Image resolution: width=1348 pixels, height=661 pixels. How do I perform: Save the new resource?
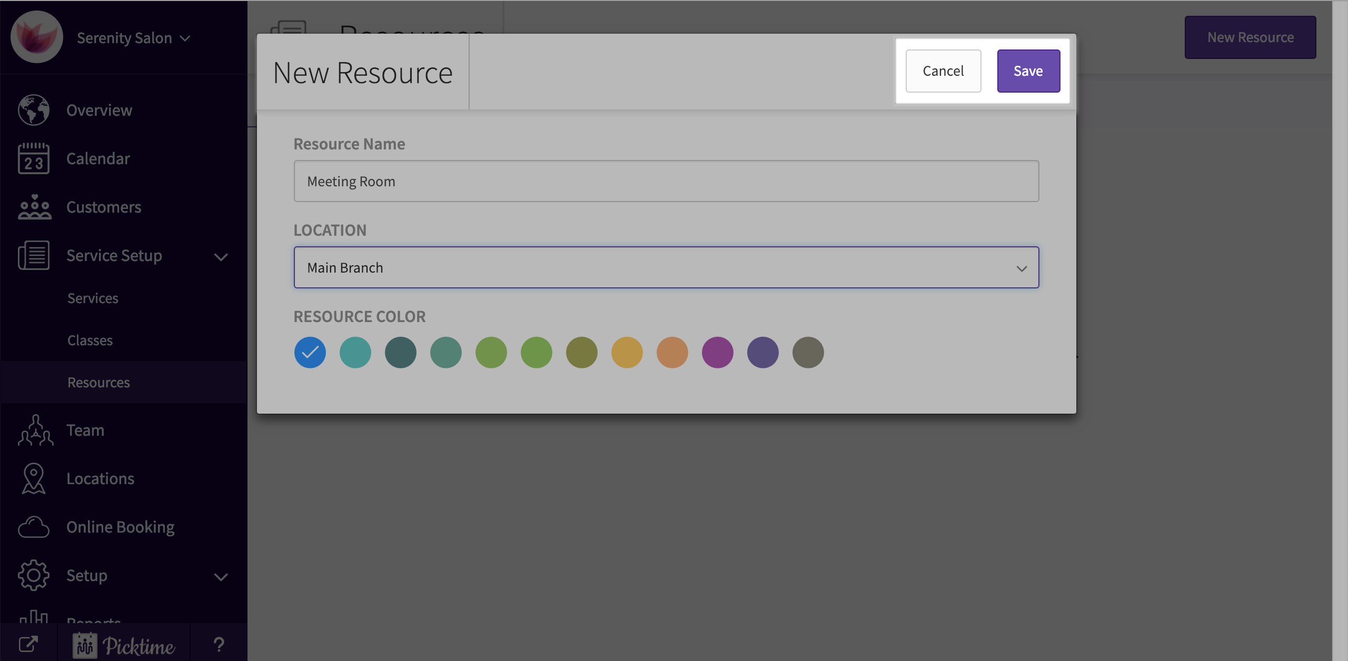coord(1028,71)
